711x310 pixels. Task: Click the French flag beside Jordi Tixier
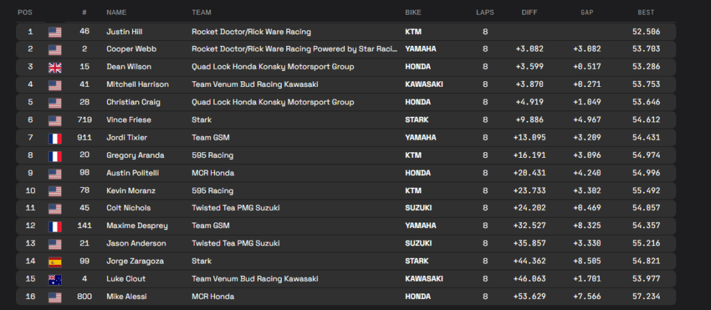(55, 138)
